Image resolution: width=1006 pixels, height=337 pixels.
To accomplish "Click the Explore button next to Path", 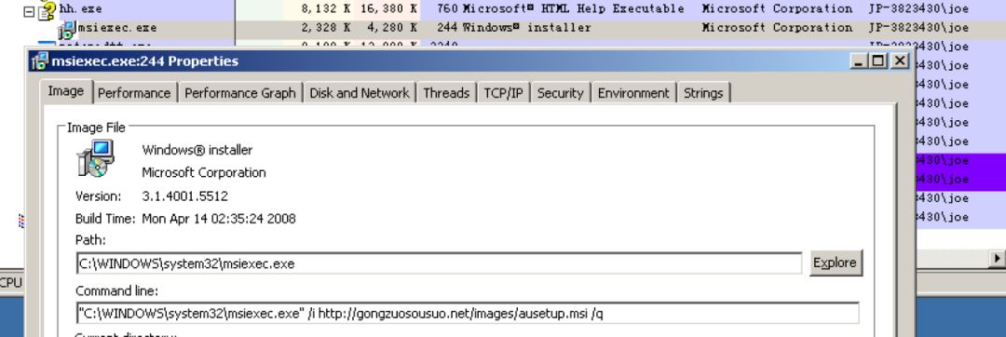I will coord(835,263).
